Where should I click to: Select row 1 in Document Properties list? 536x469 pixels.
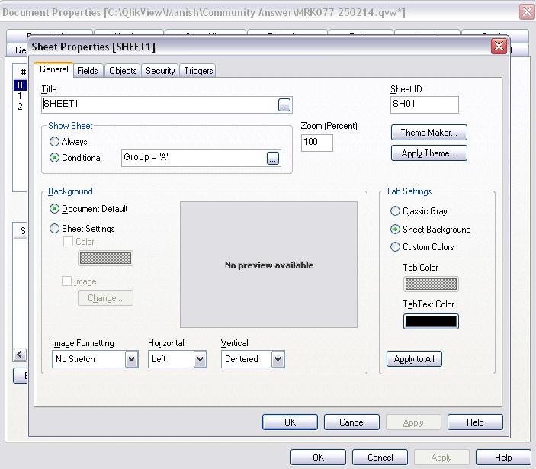[x=20, y=96]
